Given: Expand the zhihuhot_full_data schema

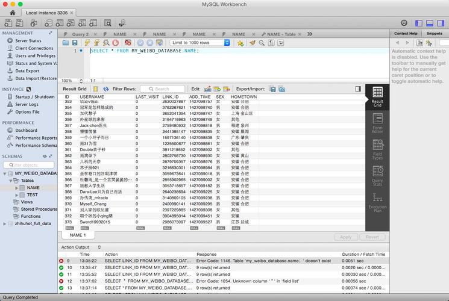Looking at the screenshot, I should [x=4, y=223].
